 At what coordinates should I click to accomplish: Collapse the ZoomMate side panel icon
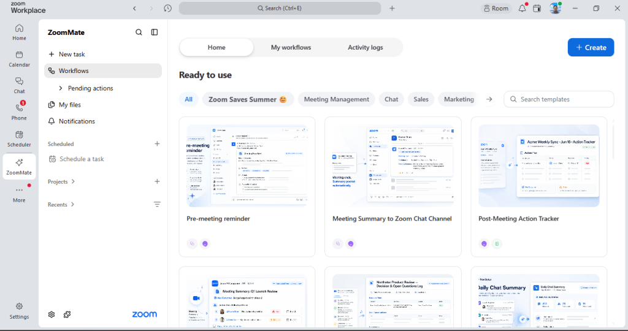pyautogui.click(x=154, y=32)
